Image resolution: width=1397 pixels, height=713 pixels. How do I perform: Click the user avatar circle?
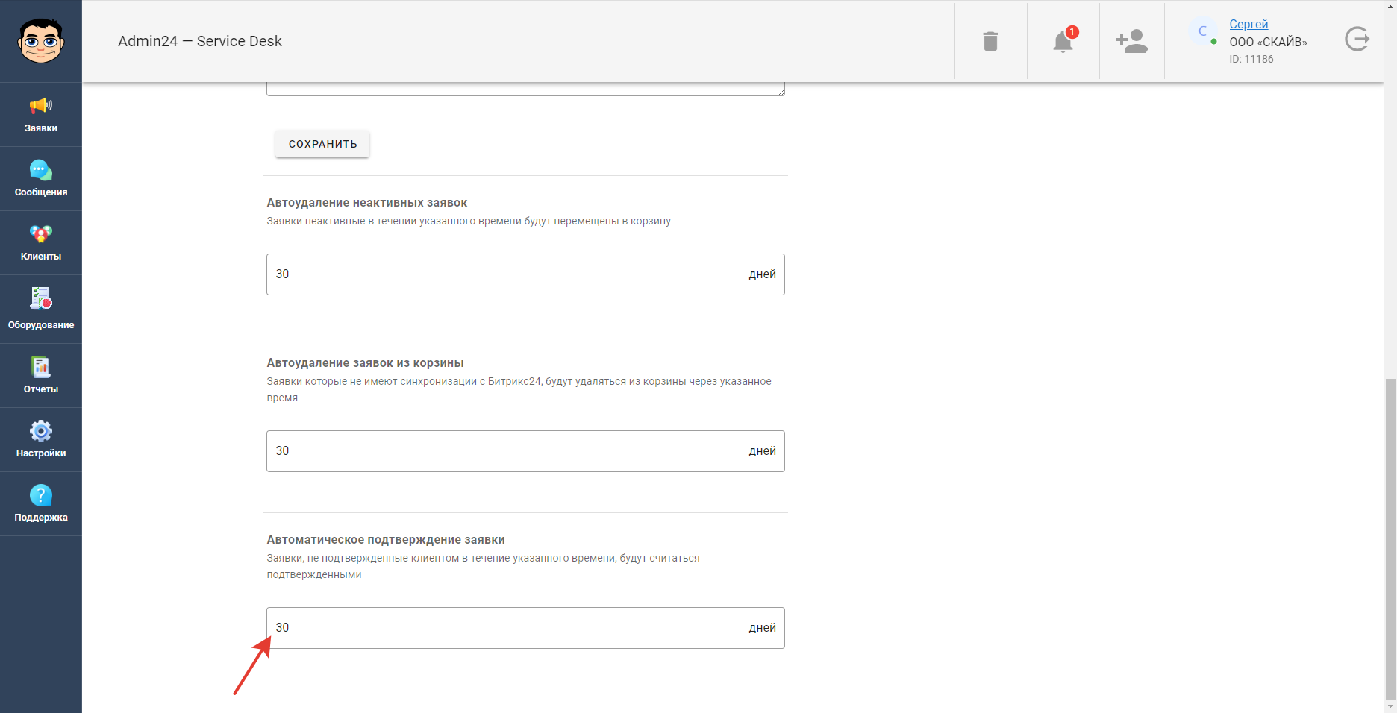[x=1203, y=31]
